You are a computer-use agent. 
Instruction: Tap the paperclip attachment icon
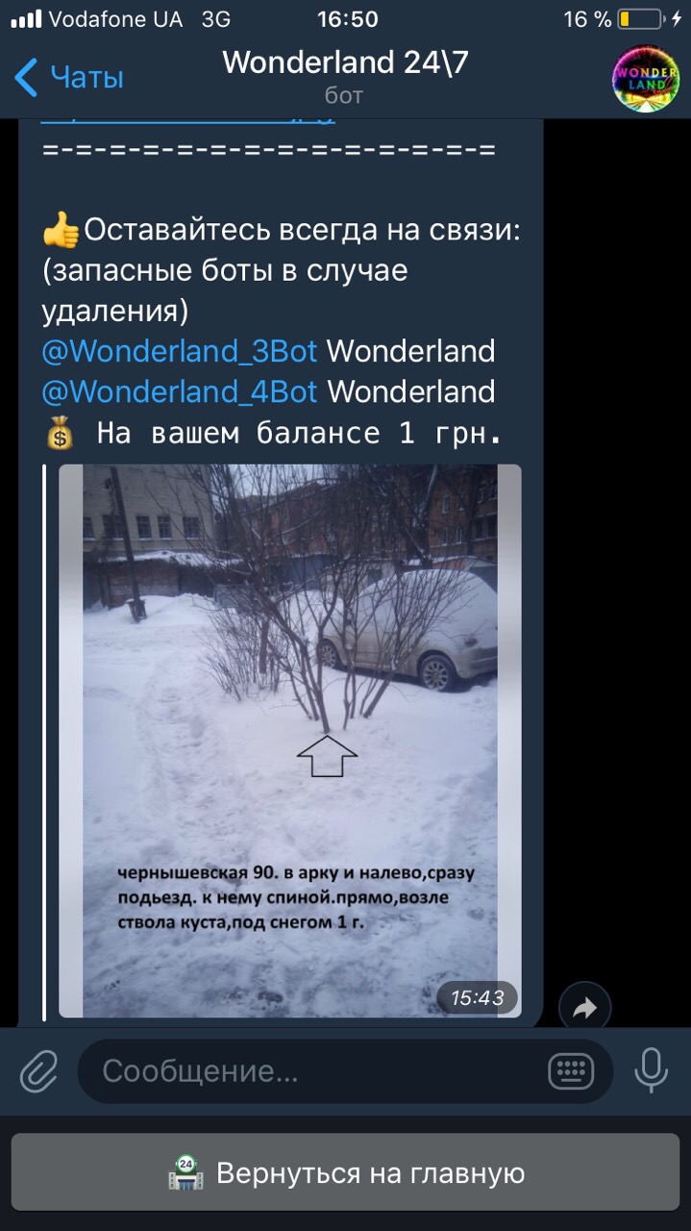(38, 1070)
